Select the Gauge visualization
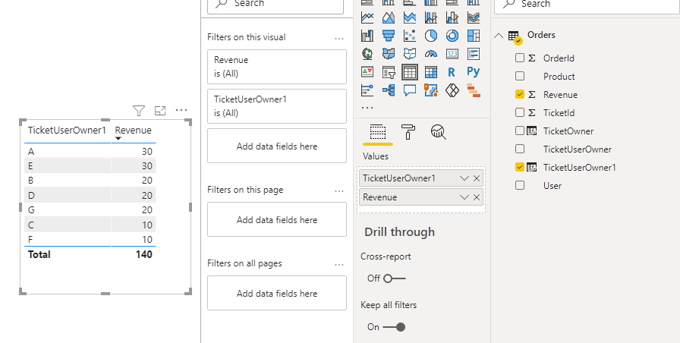Viewport: 680px width, 343px height. point(431,54)
